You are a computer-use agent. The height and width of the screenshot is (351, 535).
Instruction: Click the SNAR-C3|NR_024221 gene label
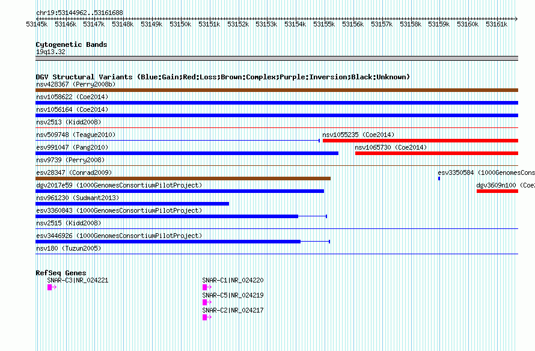[x=78, y=280]
